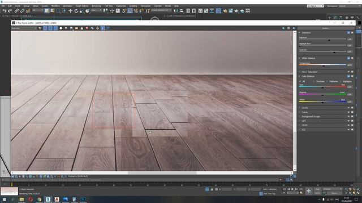362x203 pixels.
Task: Expand the Background Image section
Action: coord(299,117)
